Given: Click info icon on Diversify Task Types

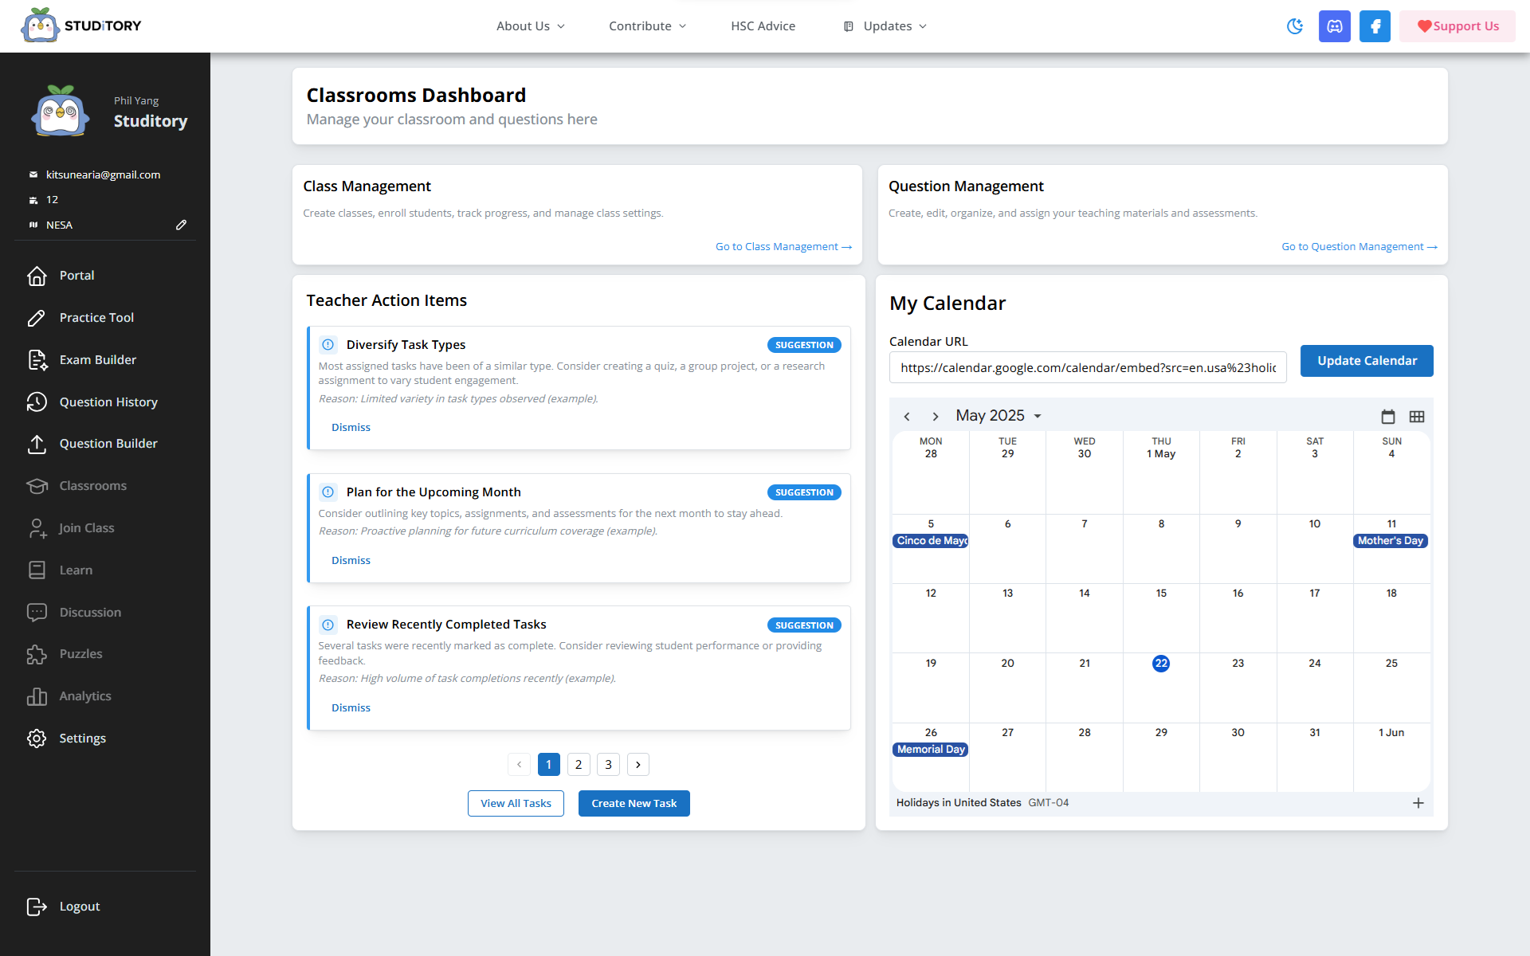Looking at the screenshot, I should 328,345.
